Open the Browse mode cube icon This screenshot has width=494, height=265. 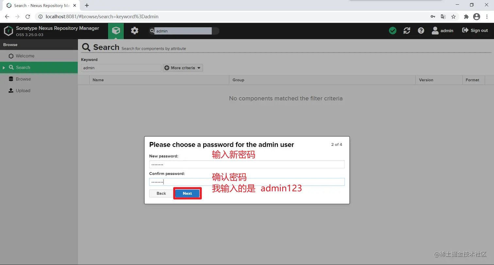click(x=116, y=31)
